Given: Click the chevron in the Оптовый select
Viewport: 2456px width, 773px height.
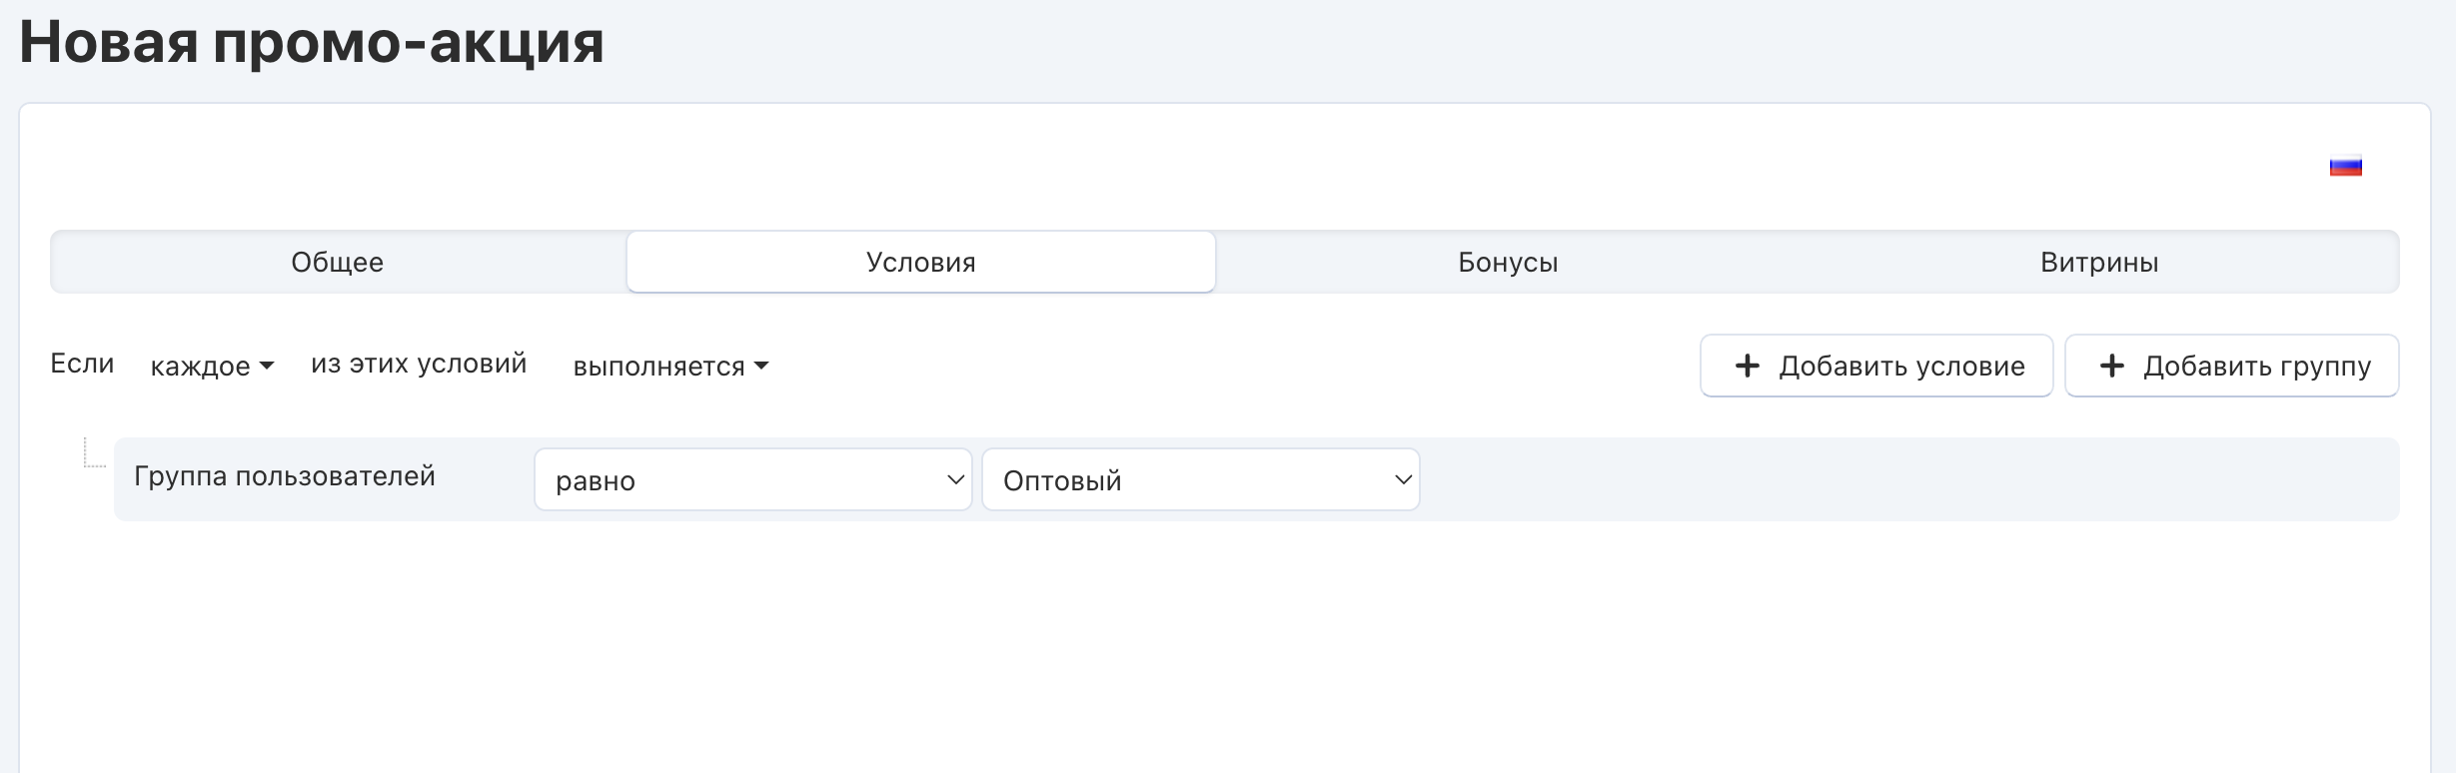Looking at the screenshot, I should coord(1402,480).
